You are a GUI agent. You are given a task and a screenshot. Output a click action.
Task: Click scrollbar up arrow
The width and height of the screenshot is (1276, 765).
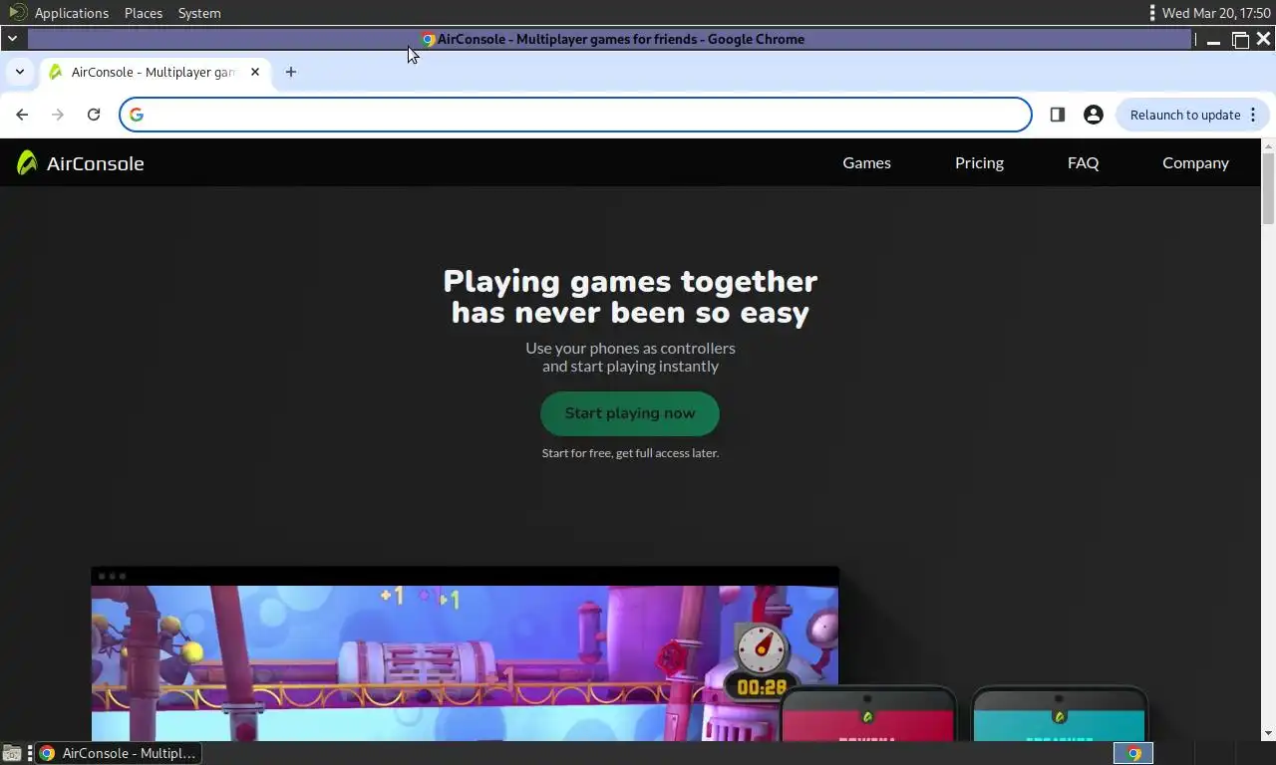[x=1268, y=146]
